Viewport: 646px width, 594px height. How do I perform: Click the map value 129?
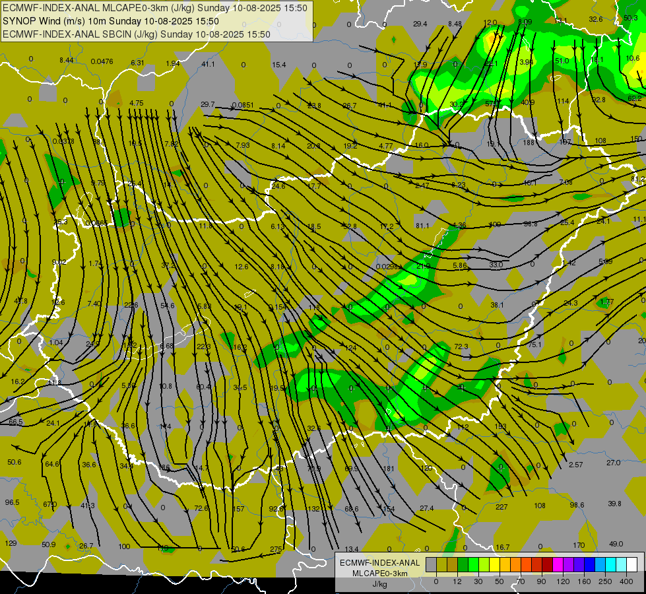(x=11, y=543)
